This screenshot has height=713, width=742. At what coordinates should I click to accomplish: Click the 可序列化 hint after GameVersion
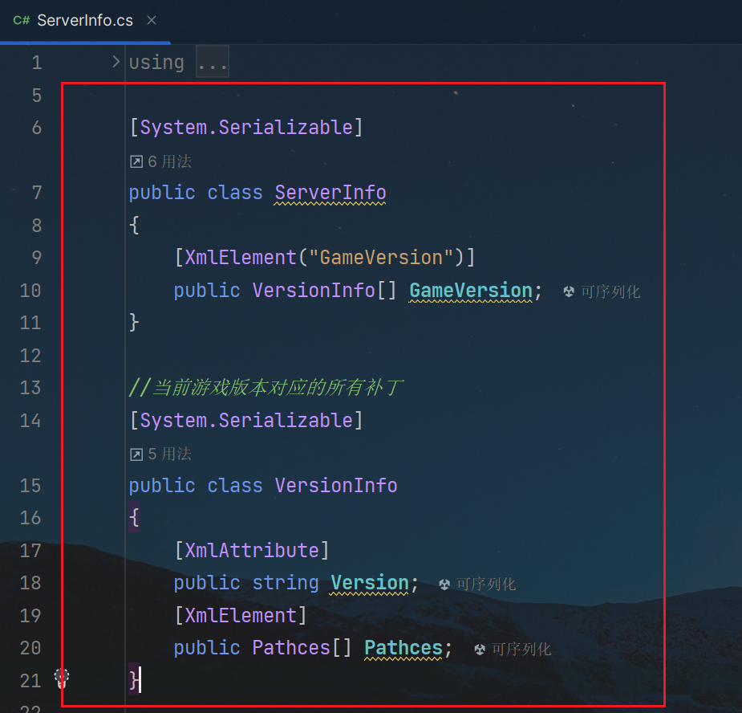[610, 291]
